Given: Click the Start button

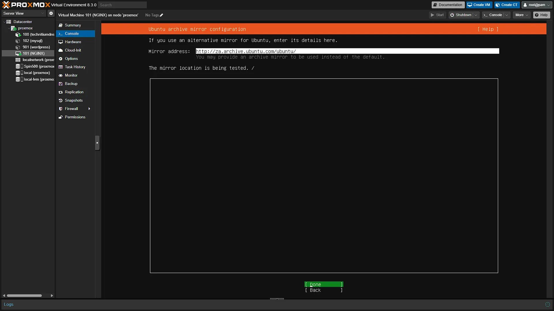Looking at the screenshot, I should coord(437,15).
